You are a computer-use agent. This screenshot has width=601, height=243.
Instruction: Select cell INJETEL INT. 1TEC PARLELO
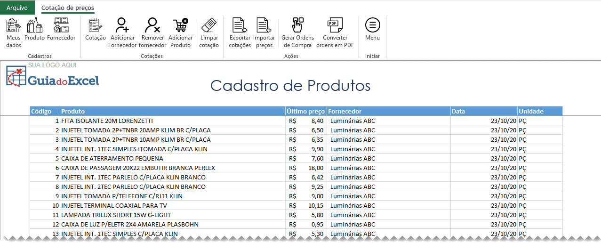click(172, 177)
